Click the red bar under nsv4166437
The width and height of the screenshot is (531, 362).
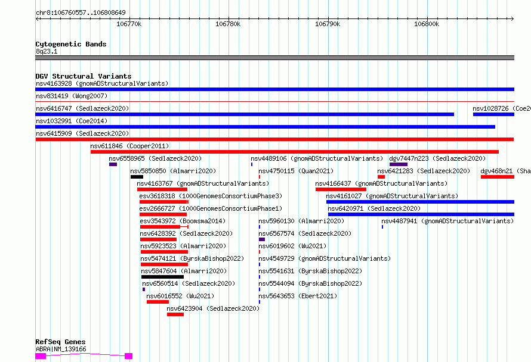coord(341,189)
